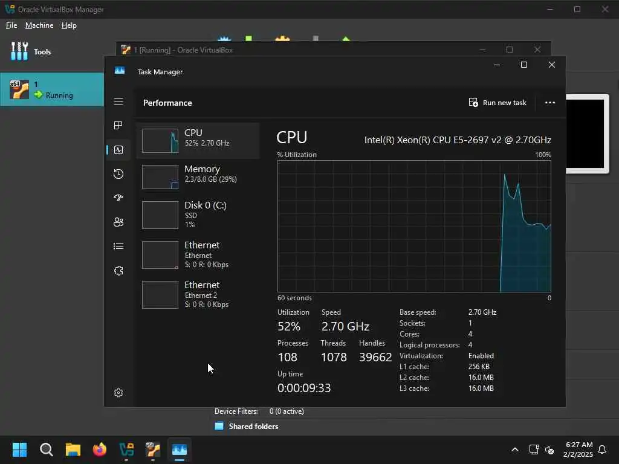619x464 pixels.
Task: Click VM preview thumbnail in VirtualBox Manager
Action: tap(588, 134)
